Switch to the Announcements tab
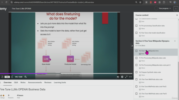The height and width of the screenshot is (100, 179). [x=35, y=82]
